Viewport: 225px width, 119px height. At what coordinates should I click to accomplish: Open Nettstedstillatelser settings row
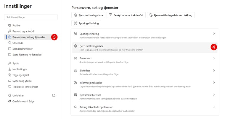144,97
